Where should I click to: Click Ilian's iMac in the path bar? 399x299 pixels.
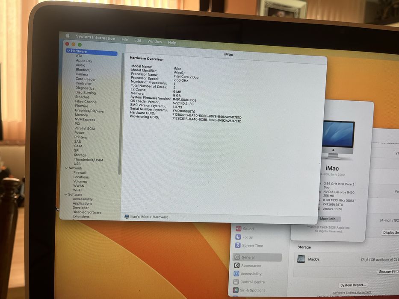click(x=139, y=217)
